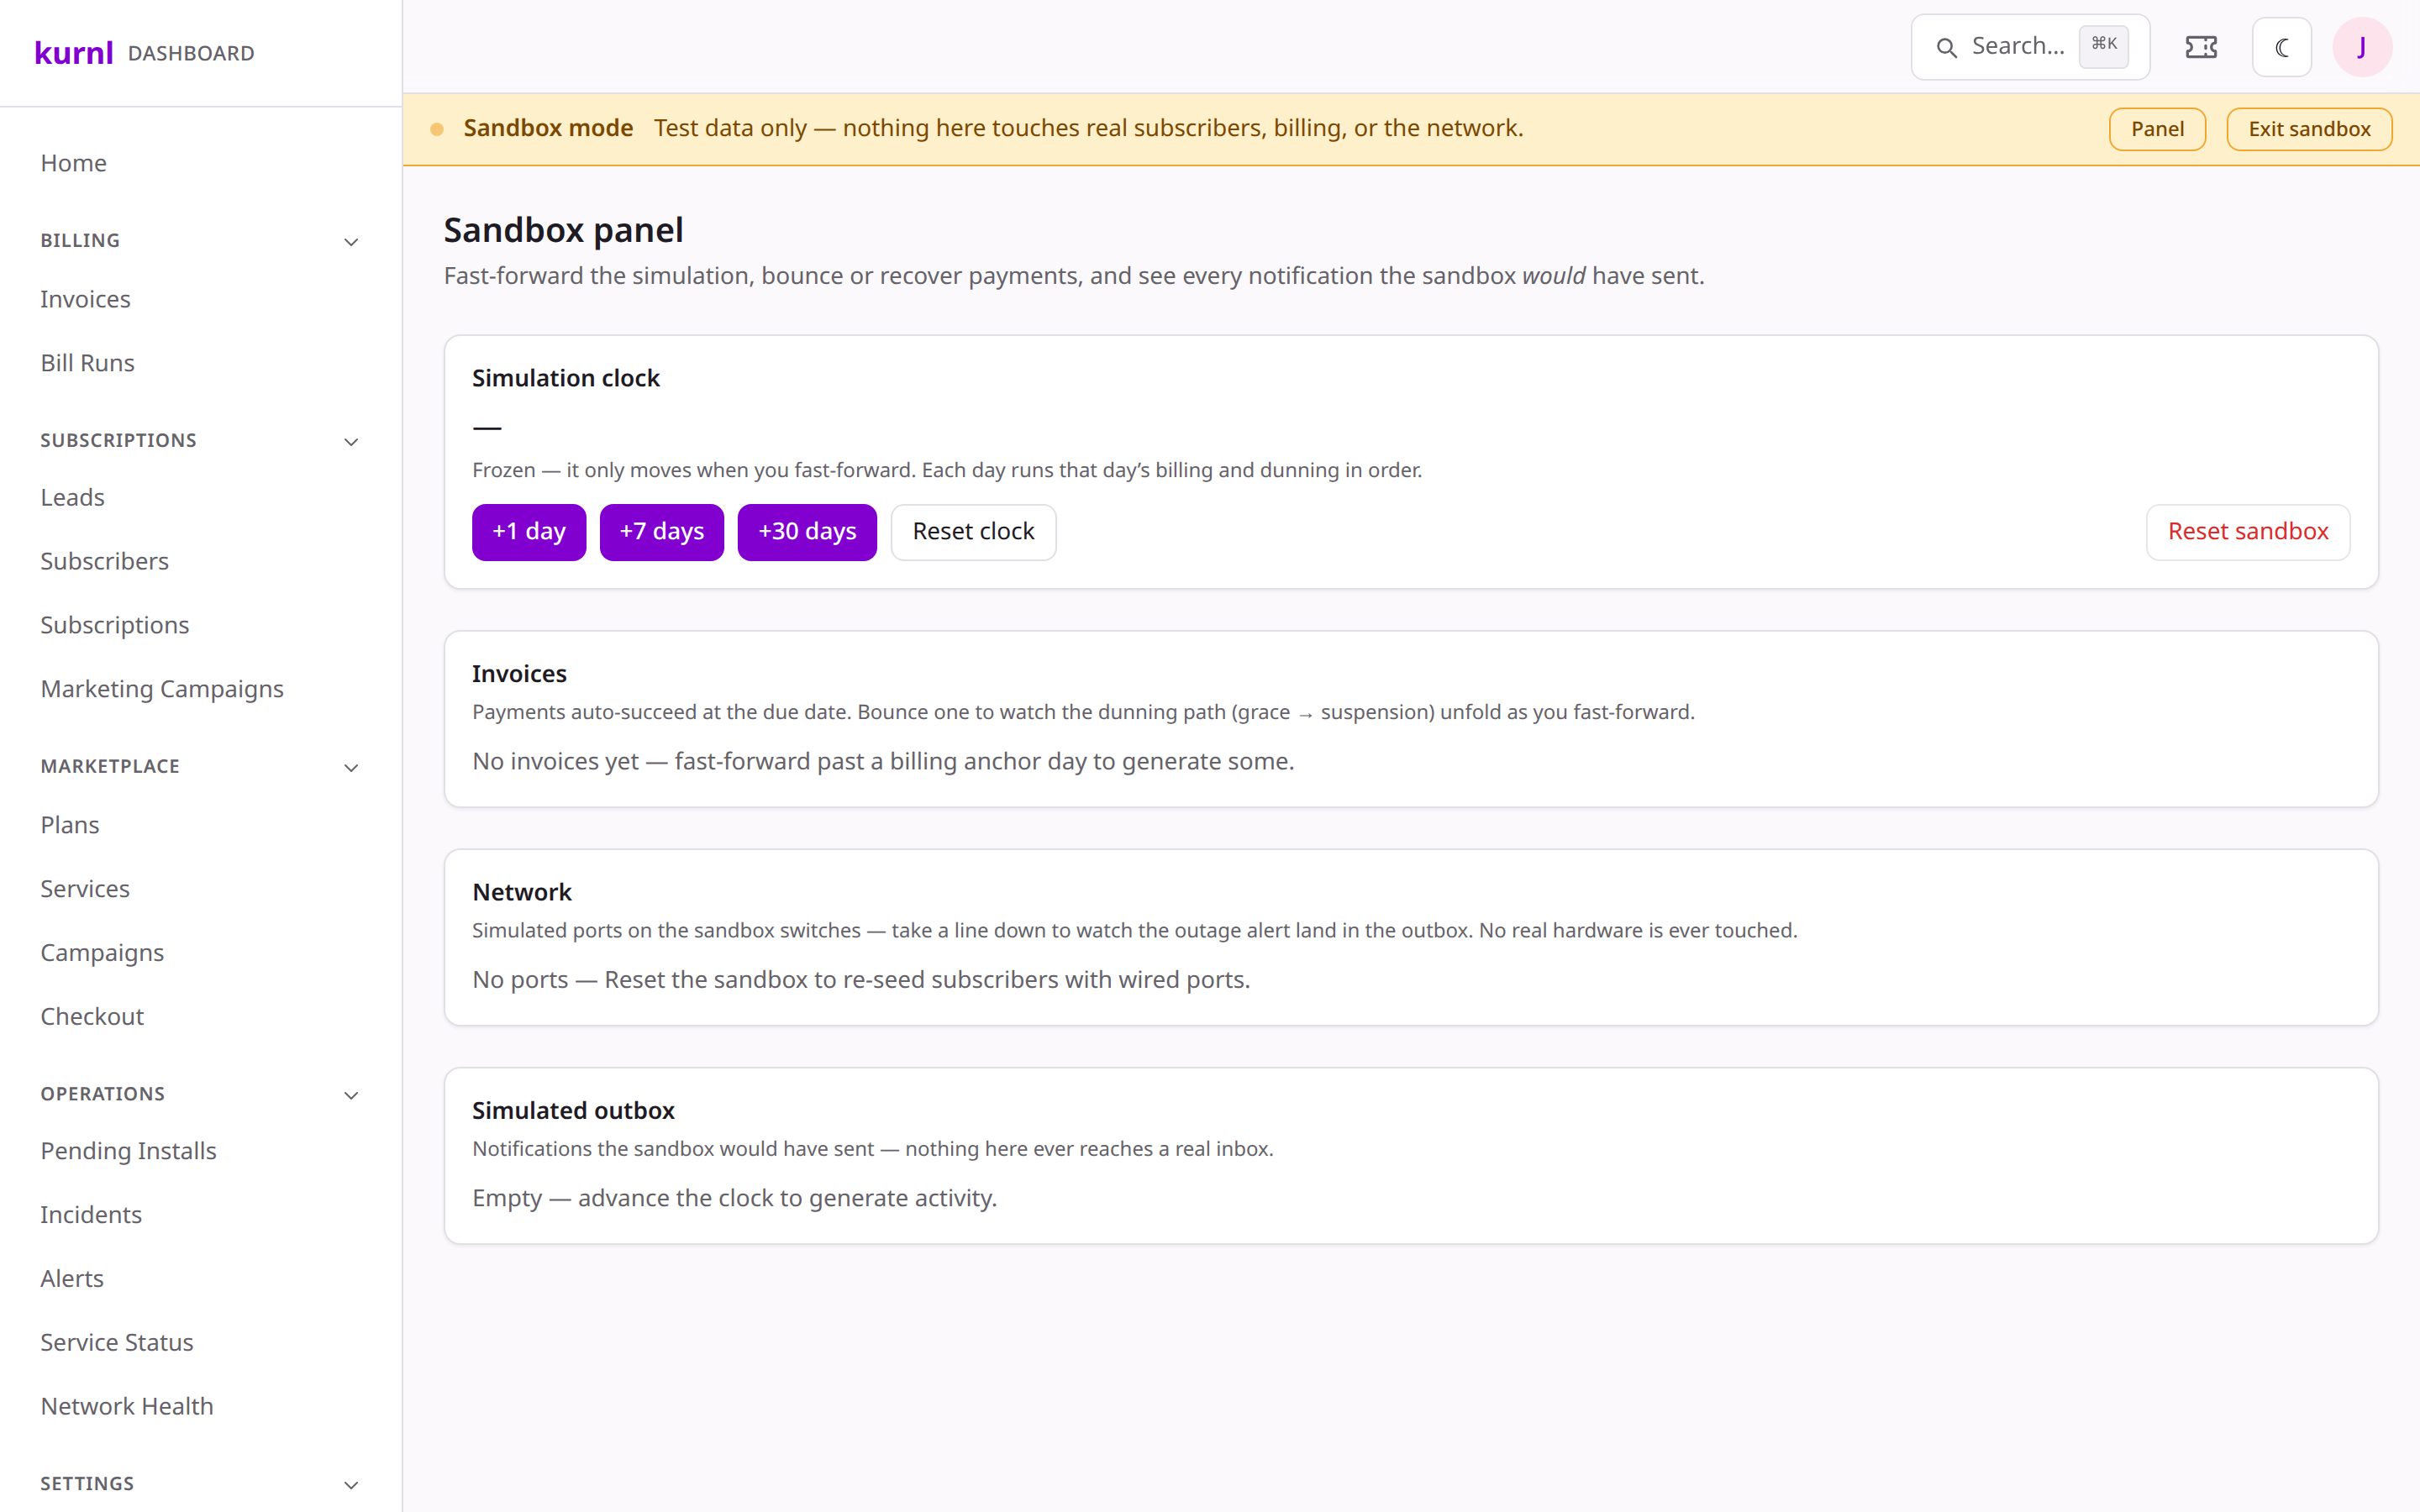Click the Sandbox panel heading
Screen dimensions: 2420x1512
click(x=563, y=230)
